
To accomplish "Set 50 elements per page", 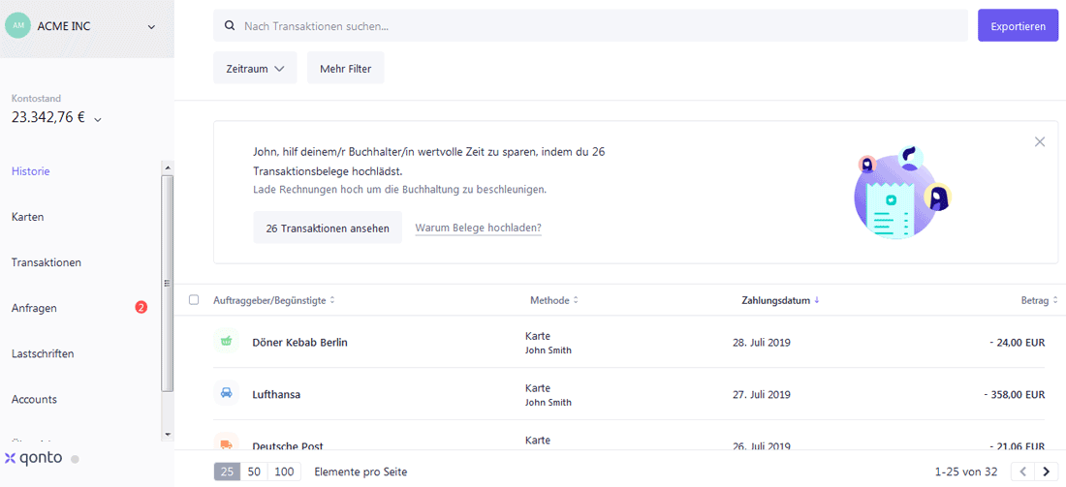I will pos(255,472).
